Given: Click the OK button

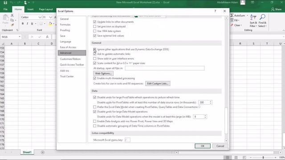Looking at the screenshot, I should point(203,146).
